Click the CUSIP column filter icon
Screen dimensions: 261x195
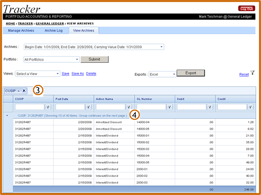[48, 107]
